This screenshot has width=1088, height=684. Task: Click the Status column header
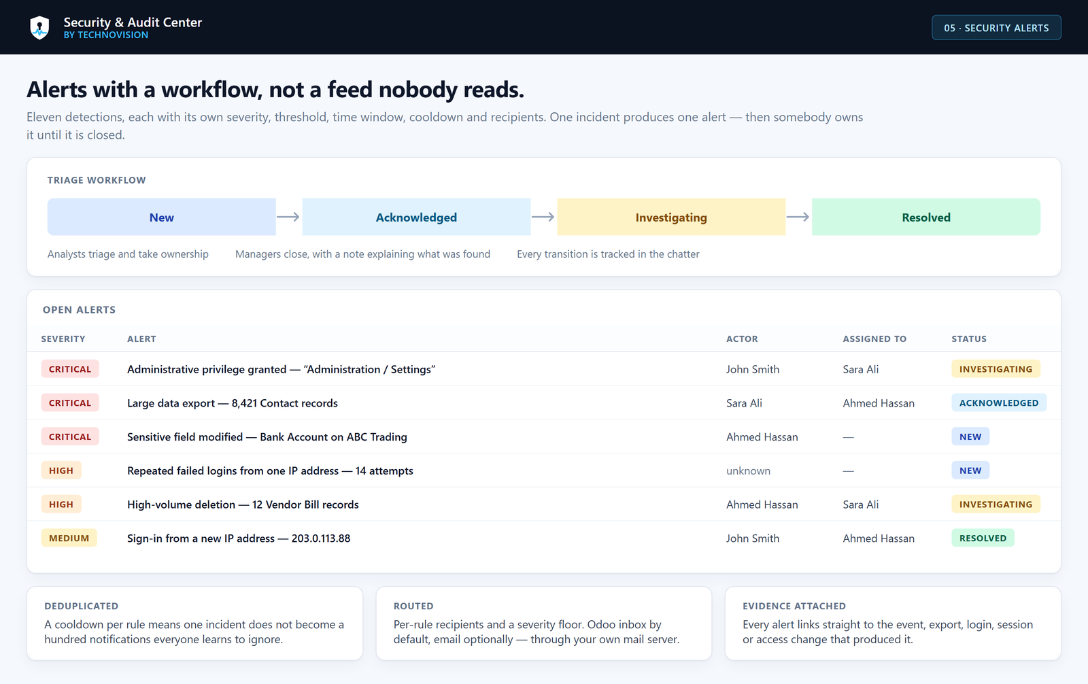click(969, 339)
